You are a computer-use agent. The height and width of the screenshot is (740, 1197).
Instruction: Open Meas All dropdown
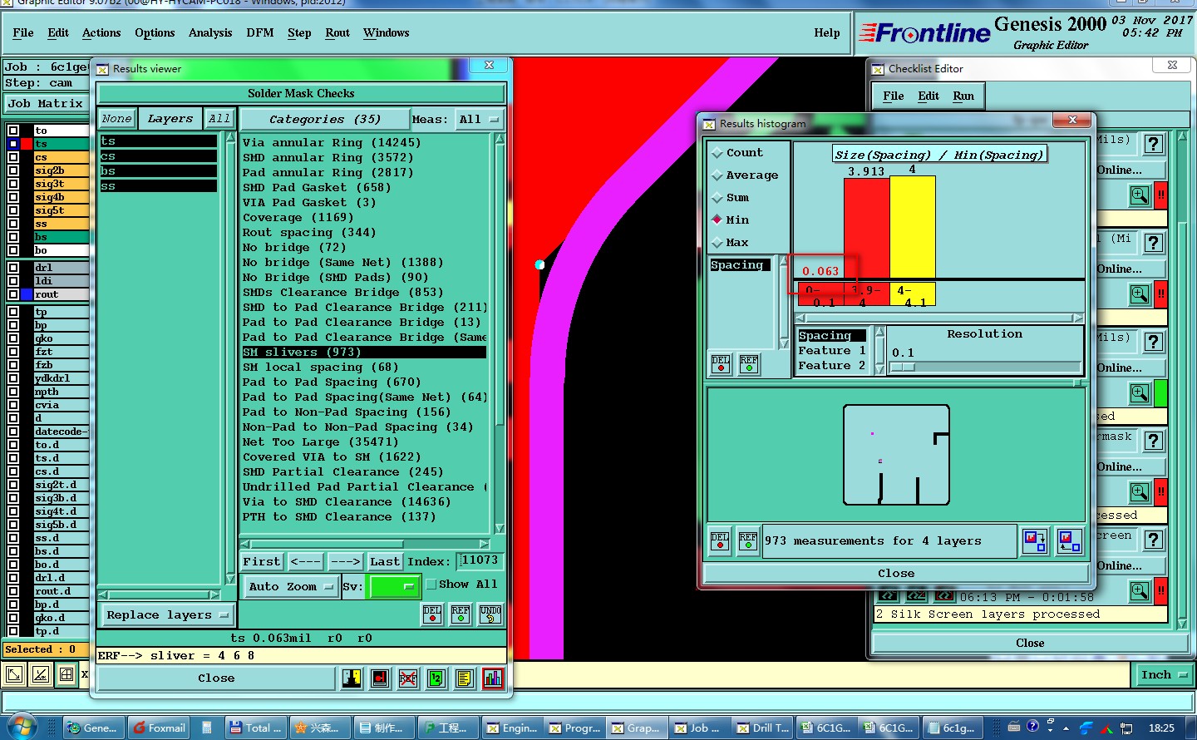(x=478, y=120)
